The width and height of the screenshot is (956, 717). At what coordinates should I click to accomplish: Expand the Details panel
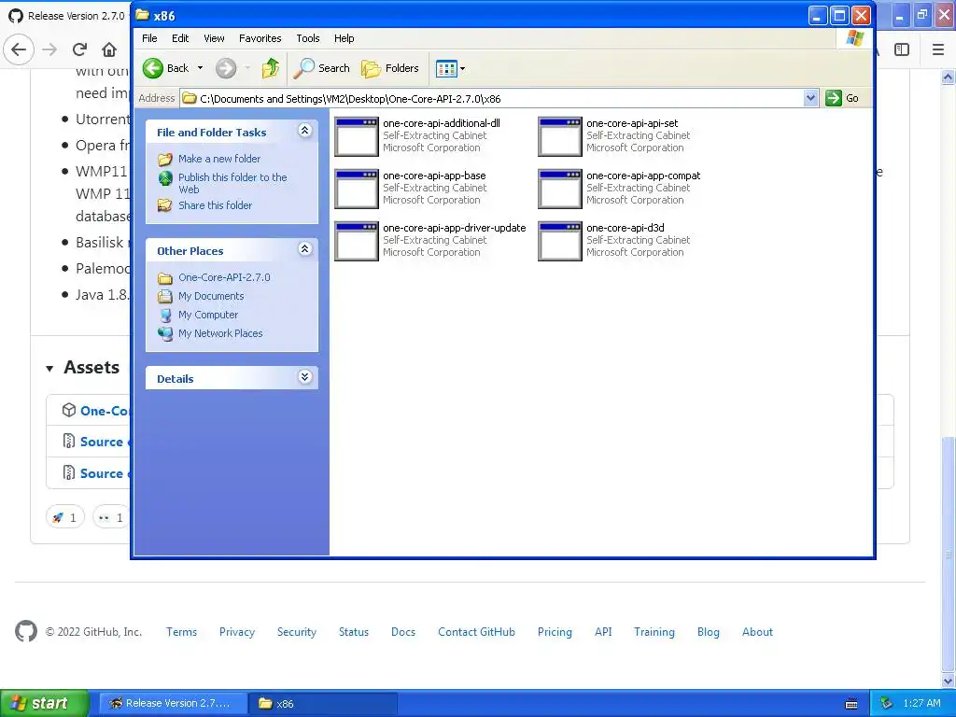(x=305, y=377)
